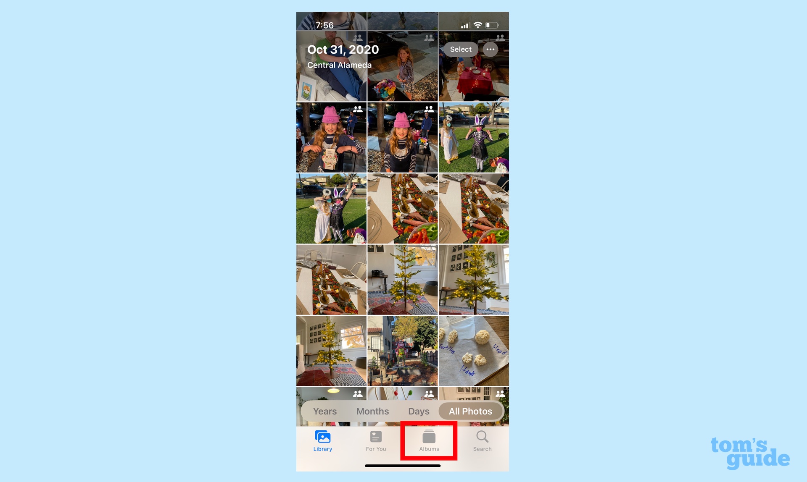This screenshot has height=482, width=807.
Task: Open Halloween costume grid photo
Action: pos(474,137)
